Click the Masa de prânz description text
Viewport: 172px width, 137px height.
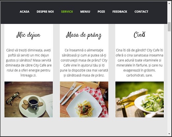pyautogui.click(x=84, y=63)
